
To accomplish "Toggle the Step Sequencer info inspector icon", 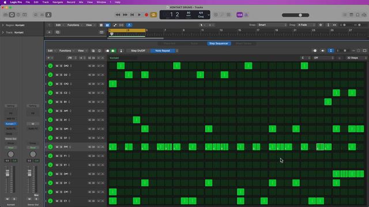I will (100, 51).
